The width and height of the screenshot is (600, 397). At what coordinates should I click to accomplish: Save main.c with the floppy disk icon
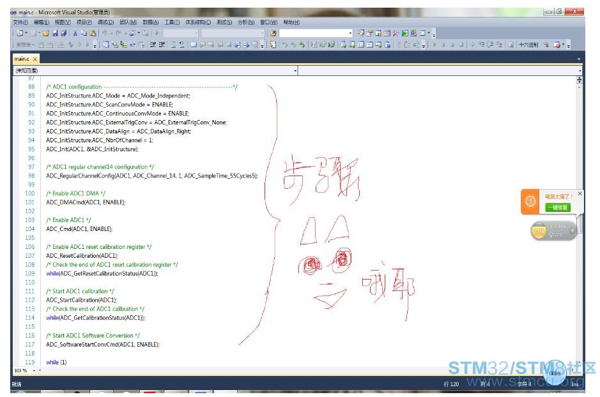(x=55, y=33)
